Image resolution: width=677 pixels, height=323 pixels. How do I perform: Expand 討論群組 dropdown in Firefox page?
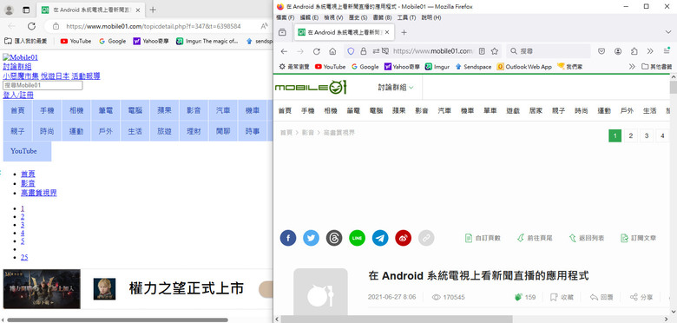(396, 87)
